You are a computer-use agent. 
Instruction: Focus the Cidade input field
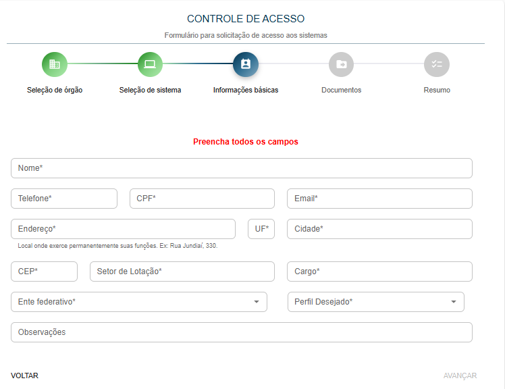point(379,229)
